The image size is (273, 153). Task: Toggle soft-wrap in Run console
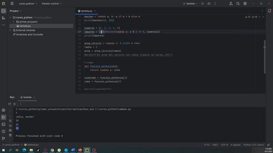pyautogui.click(x=10, y=121)
